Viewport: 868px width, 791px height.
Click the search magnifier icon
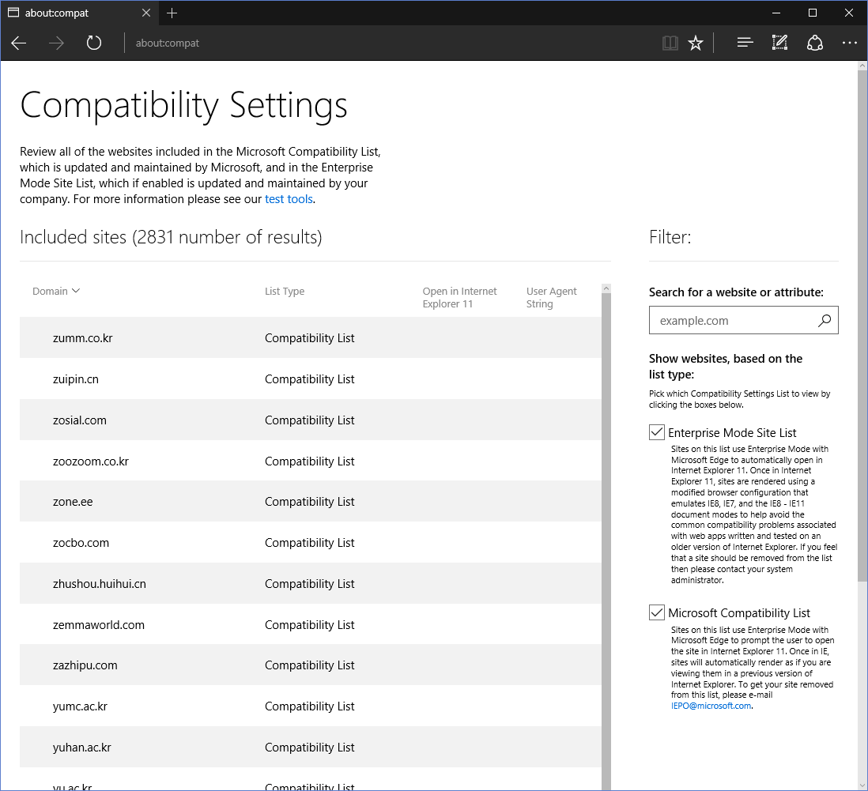pos(825,321)
